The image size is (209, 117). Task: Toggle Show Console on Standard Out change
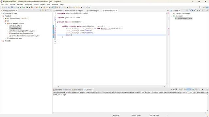187,89
